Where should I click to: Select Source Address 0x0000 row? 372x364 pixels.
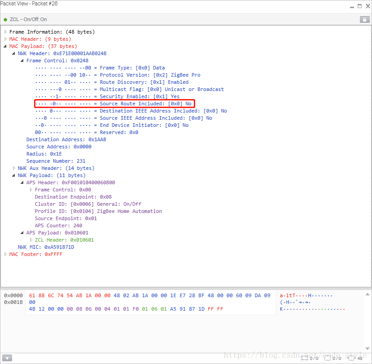59,147
